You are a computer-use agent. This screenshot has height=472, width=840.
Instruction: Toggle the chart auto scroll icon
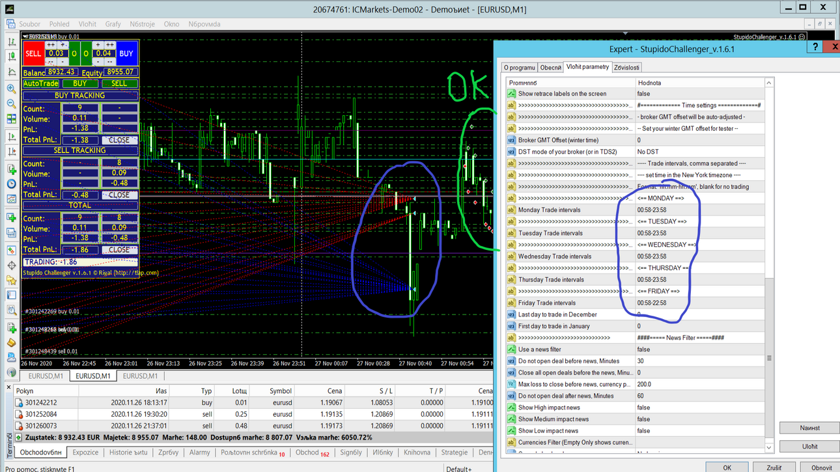pos(11,137)
